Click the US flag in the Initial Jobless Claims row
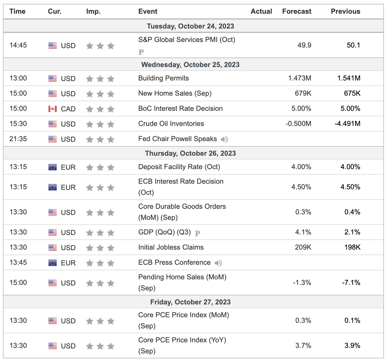This screenshot has width=388, height=361. (53, 248)
